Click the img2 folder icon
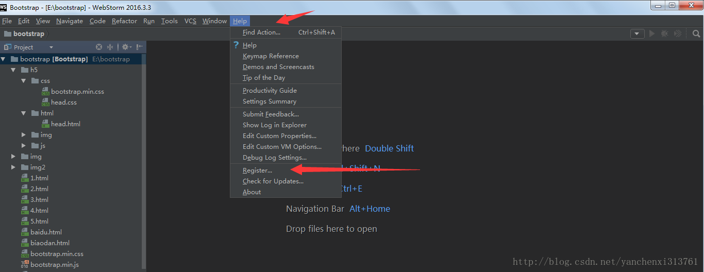Screen dimensions: 704x272 pyautogui.click(x=25, y=167)
